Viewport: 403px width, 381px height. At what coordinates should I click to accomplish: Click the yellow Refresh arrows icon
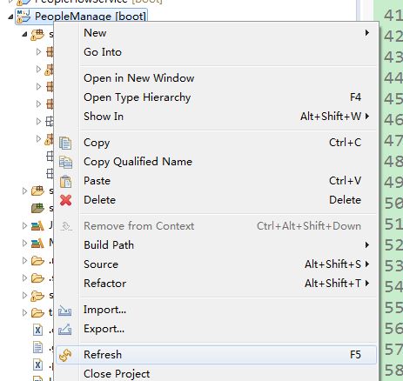(x=65, y=355)
